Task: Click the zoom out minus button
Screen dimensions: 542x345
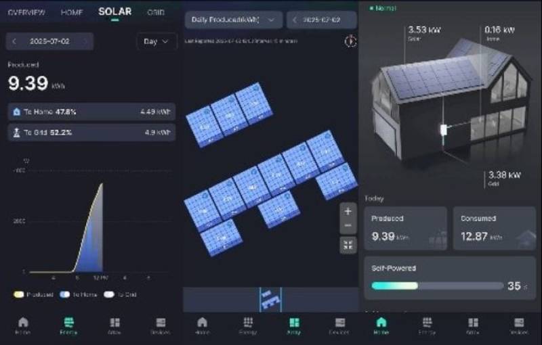Action: coord(348,226)
